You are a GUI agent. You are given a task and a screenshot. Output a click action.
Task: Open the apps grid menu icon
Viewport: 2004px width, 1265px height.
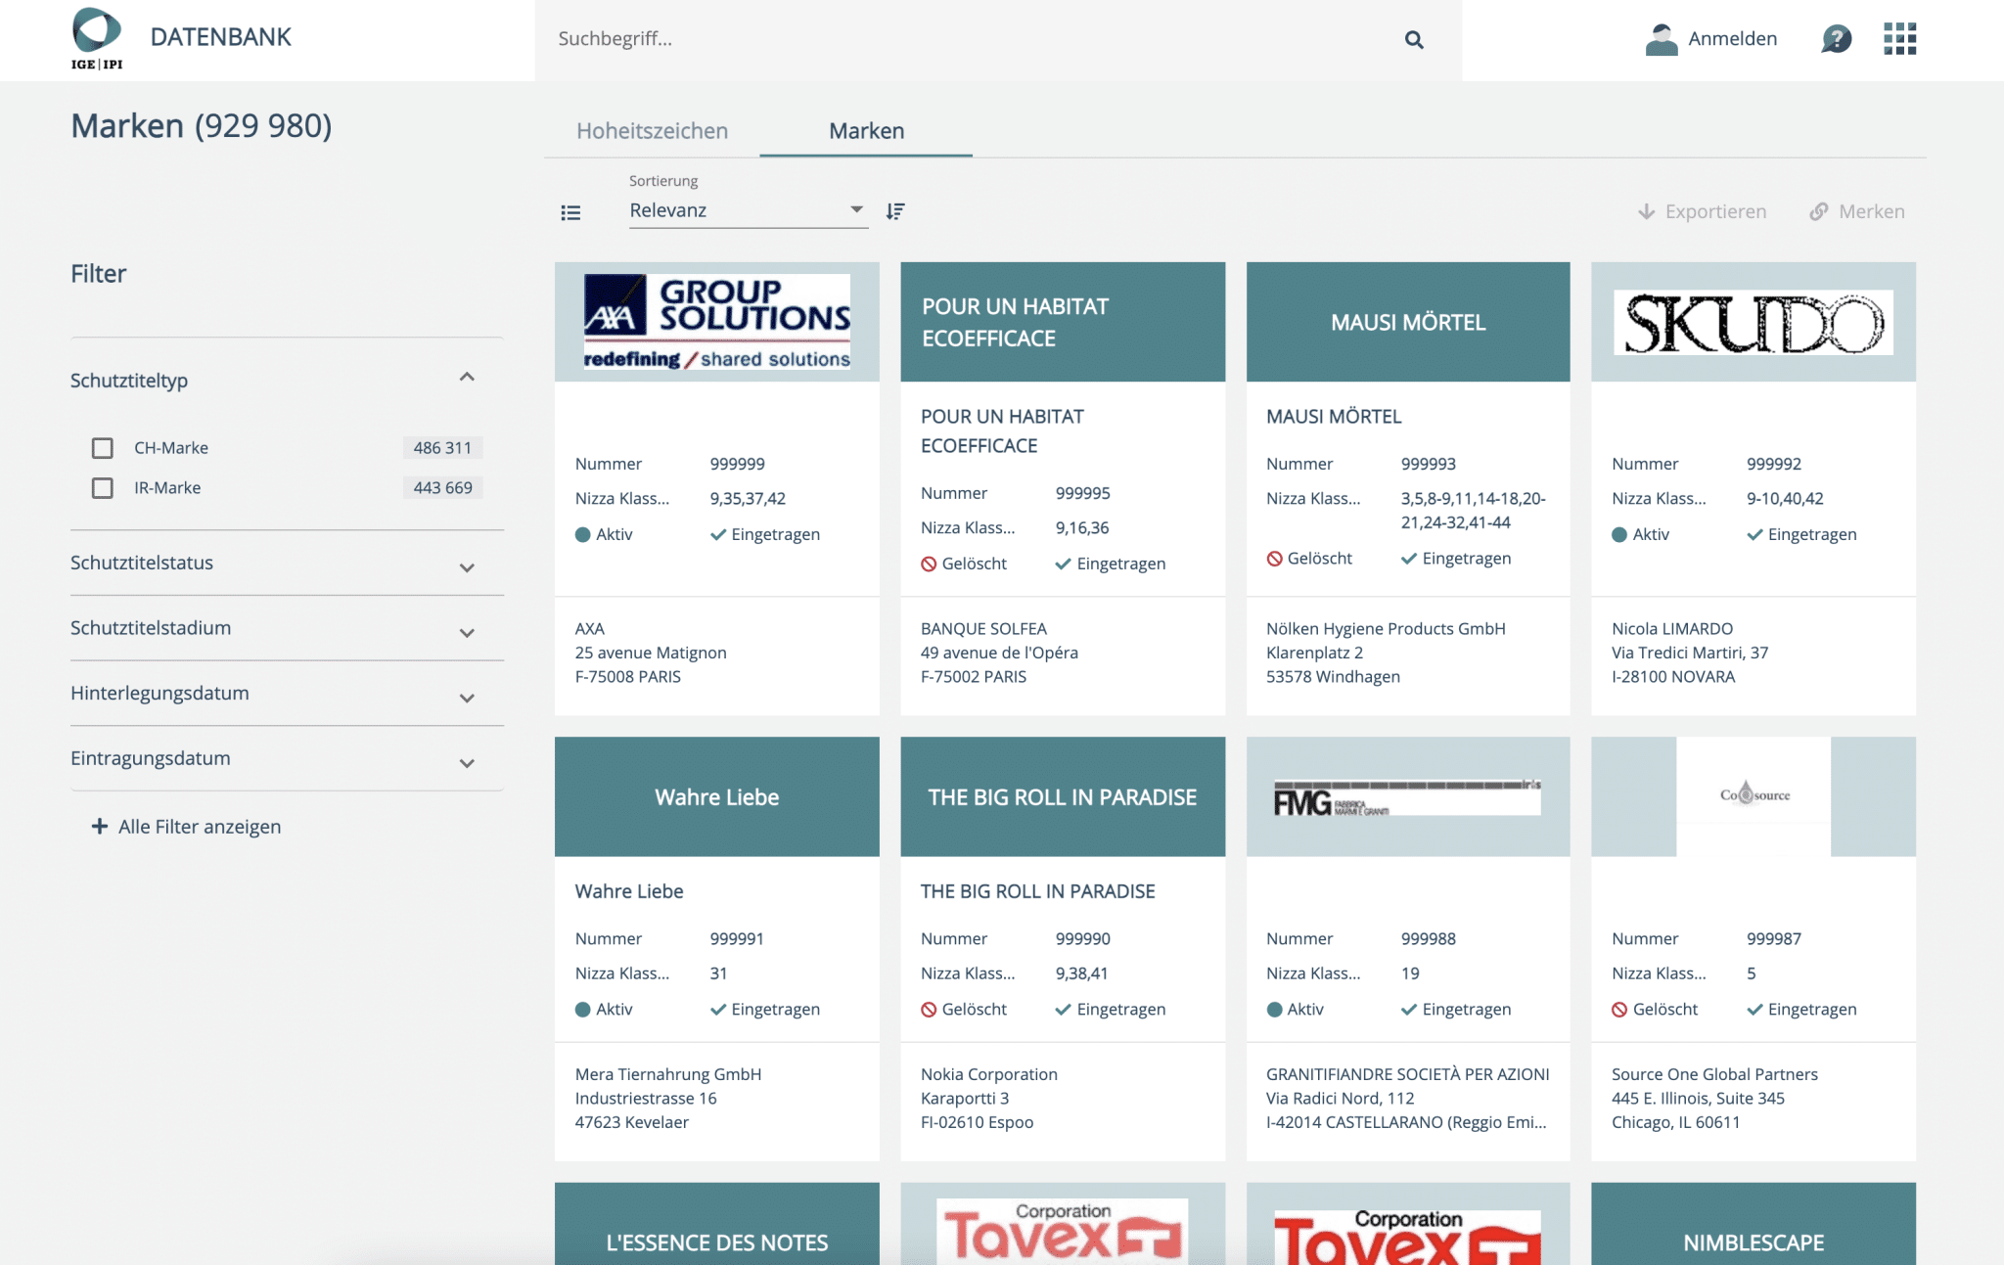(x=1899, y=39)
